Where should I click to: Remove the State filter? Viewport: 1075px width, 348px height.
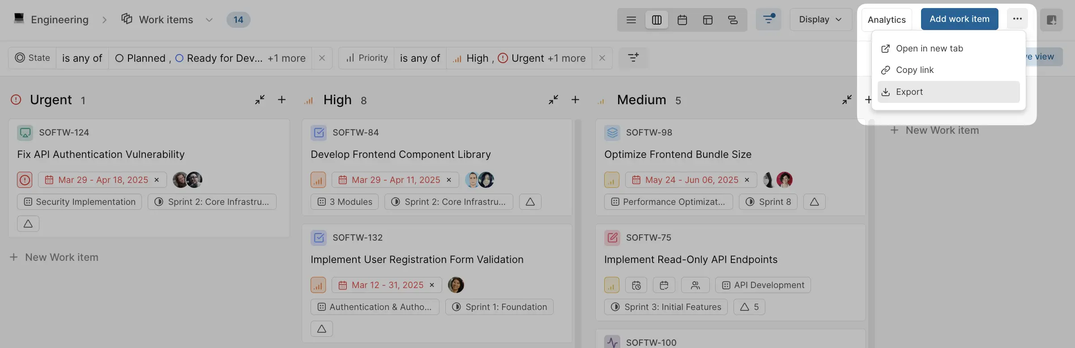[322, 58]
